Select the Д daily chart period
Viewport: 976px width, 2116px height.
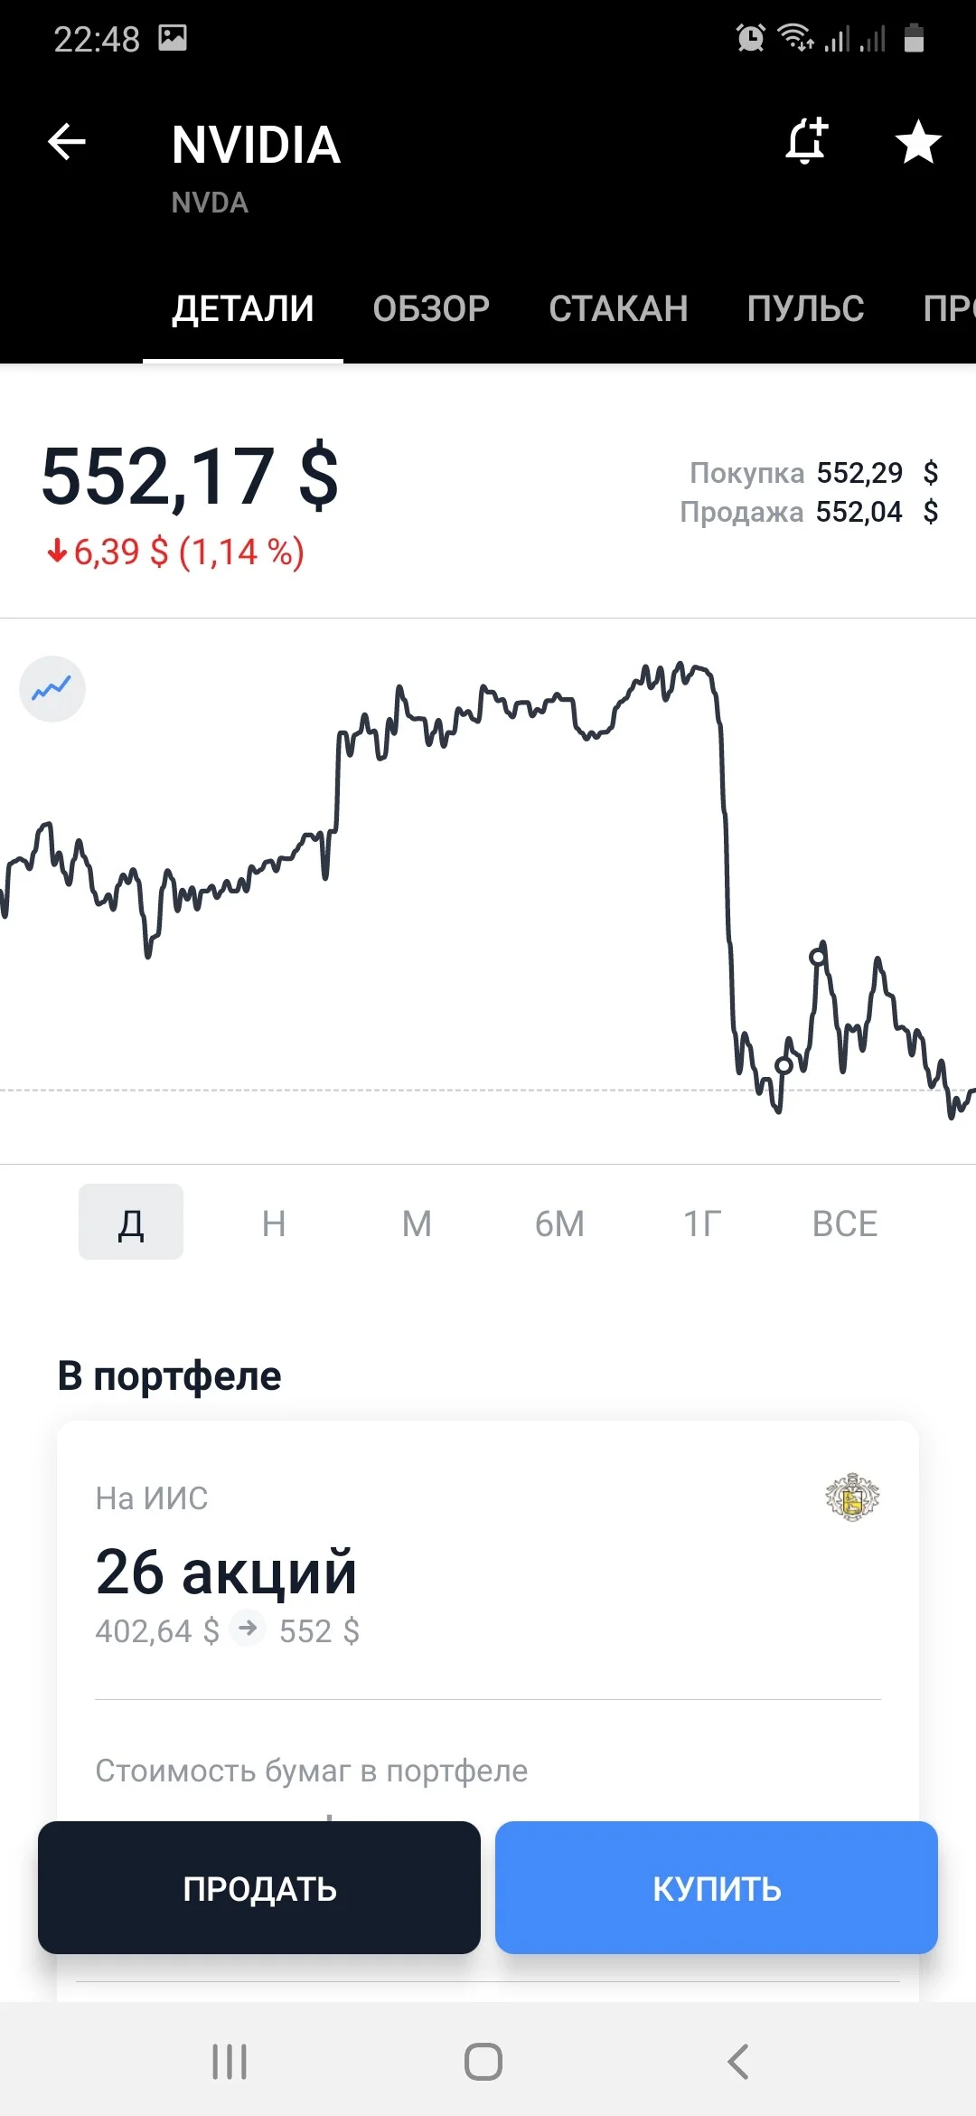tap(131, 1222)
